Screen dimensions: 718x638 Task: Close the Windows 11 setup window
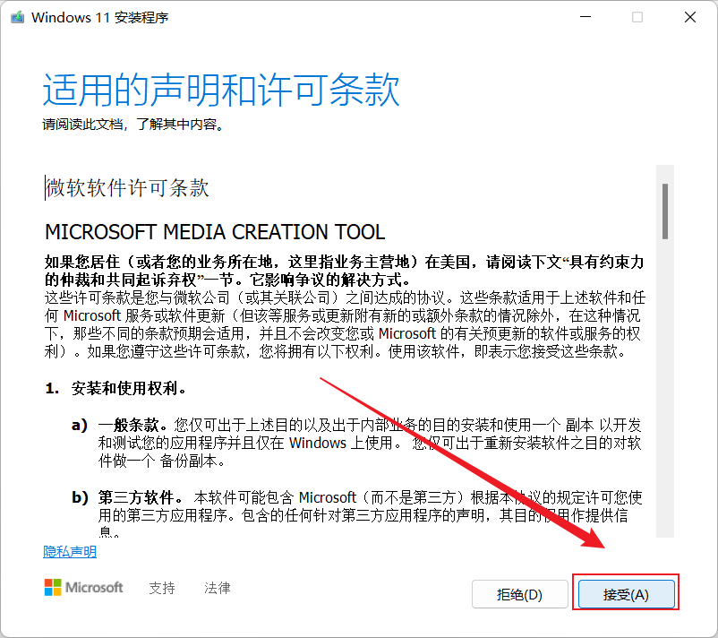[690, 17]
